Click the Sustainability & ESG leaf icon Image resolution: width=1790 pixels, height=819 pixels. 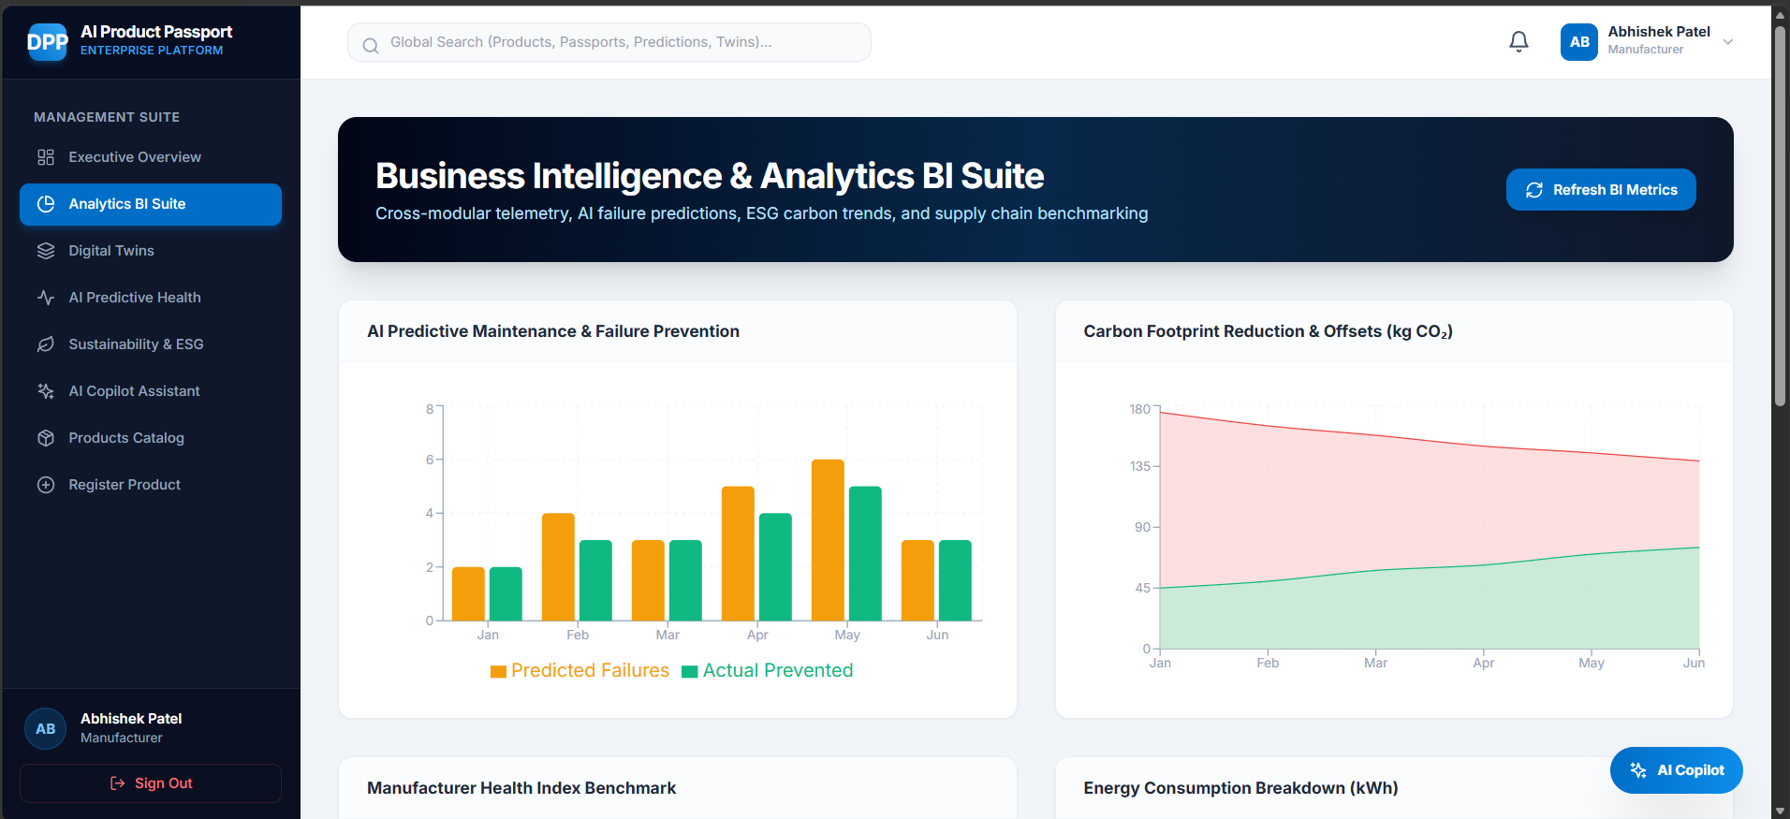tap(46, 344)
